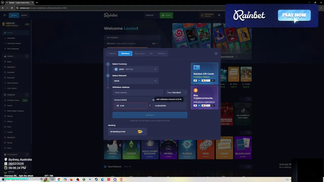This screenshot has width=324, height=182.
Task: Click the header search magnifier icon
Action: (219, 15)
